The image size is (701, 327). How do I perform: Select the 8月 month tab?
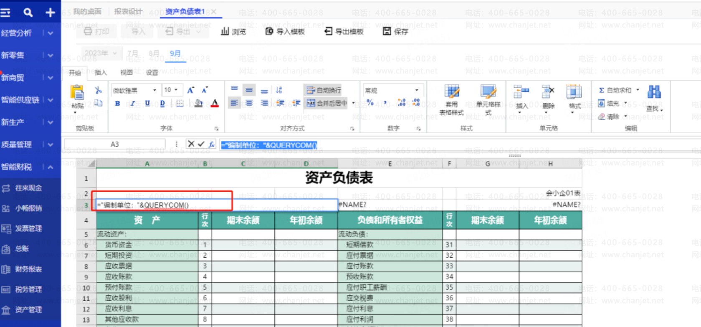tap(154, 53)
